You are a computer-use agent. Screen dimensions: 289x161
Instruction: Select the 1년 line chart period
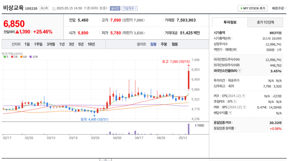click(62, 44)
